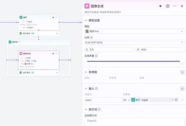Collapse the 参考图 section

coord(86,72)
